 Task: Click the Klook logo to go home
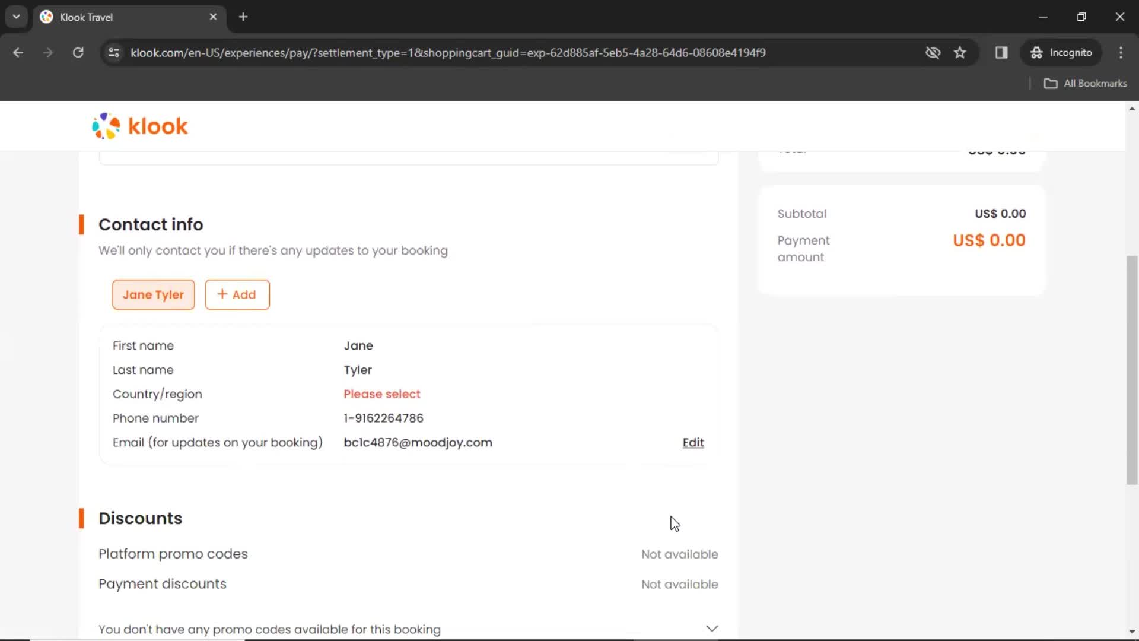[139, 126]
